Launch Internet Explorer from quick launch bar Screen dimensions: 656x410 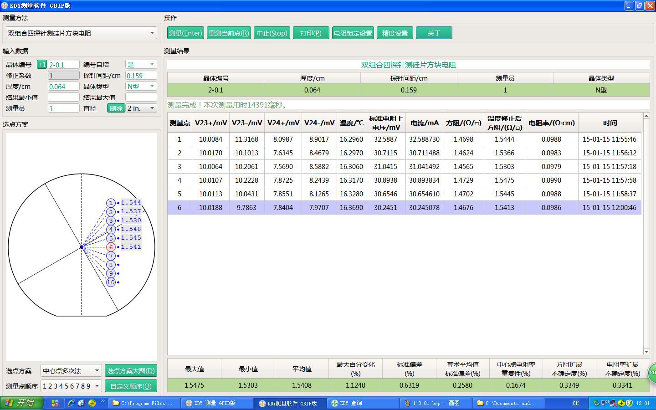(x=71, y=403)
